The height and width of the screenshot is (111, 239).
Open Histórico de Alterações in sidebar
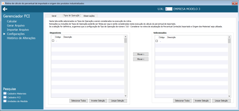21,38
